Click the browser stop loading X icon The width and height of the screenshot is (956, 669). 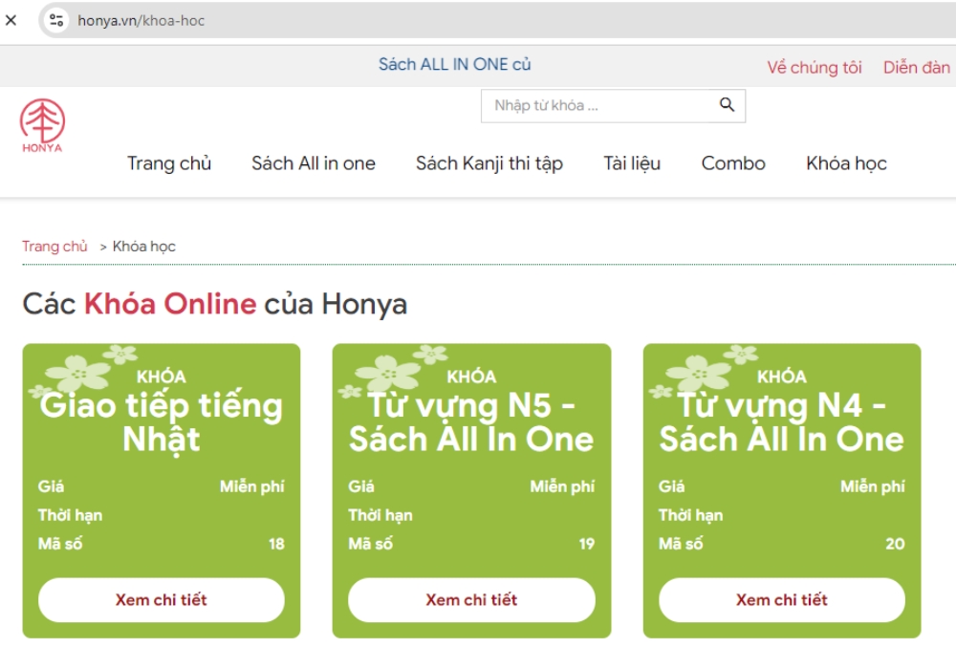pyautogui.click(x=11, y=20)
